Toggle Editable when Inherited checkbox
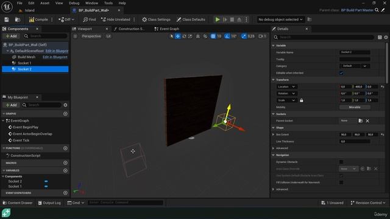Viewport: 390px width, 219px height. (x=341, y=73)
